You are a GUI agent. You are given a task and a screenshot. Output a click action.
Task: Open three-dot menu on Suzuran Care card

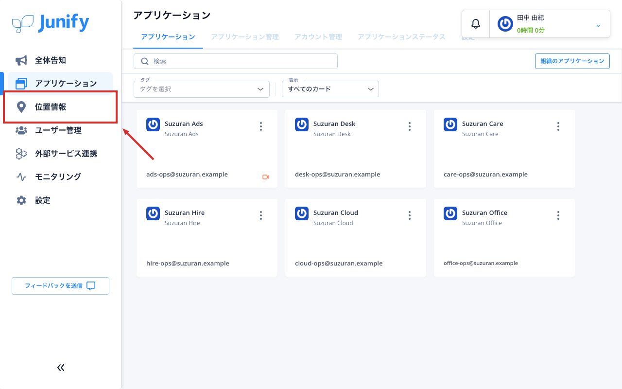point(558,126)
